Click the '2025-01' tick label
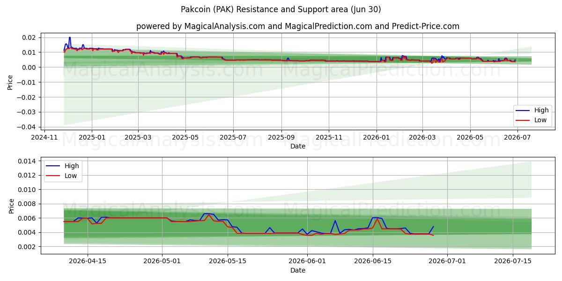The height and width of the screenshot is (281, 562). (x=92, y=137)
